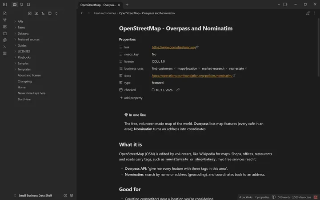Remove the find-customers tag
The height and width of the screenshot is (200, 320).
click(x=175, y=68)
